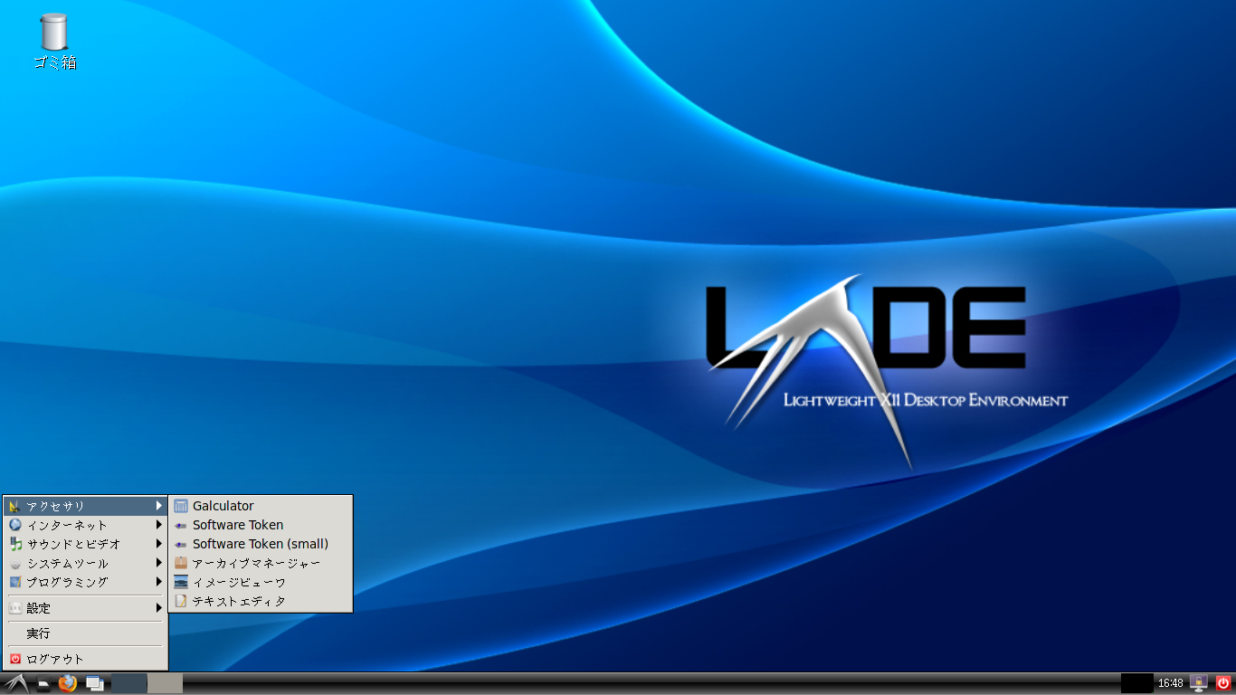The image size is (1236, 695).
Task: Click the 16:48 panel clock
Action: click(x=1171, y=683)
